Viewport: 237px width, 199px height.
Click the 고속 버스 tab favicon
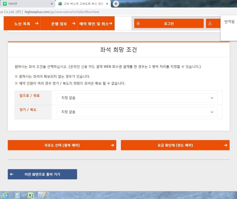click(x=60, y=4)
